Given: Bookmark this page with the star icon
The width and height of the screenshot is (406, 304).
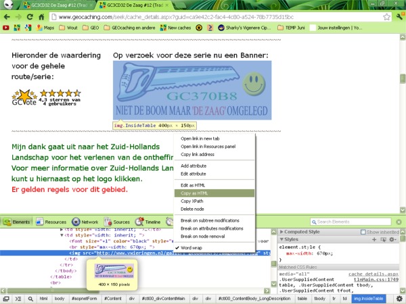Looking at the screenshot, I should pos(386,17).
